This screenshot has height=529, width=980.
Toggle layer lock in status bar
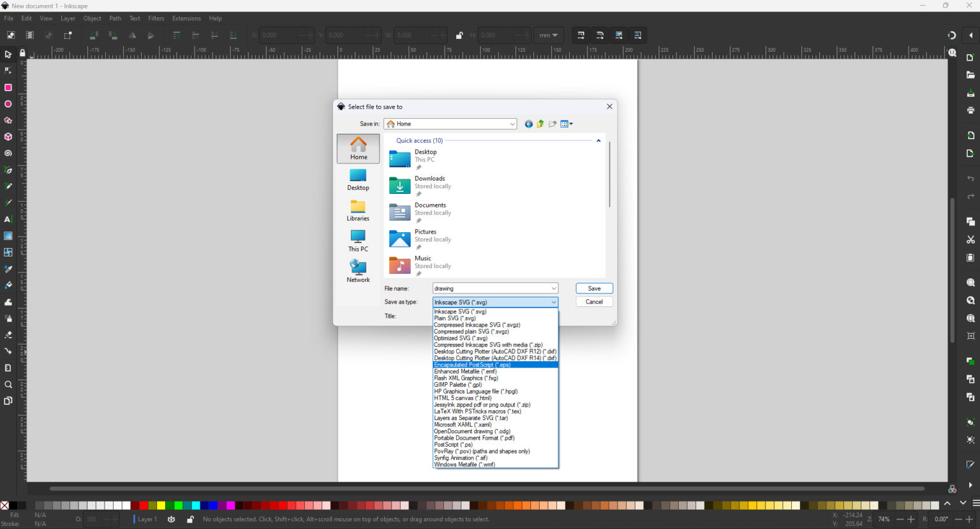click(190, 519)
